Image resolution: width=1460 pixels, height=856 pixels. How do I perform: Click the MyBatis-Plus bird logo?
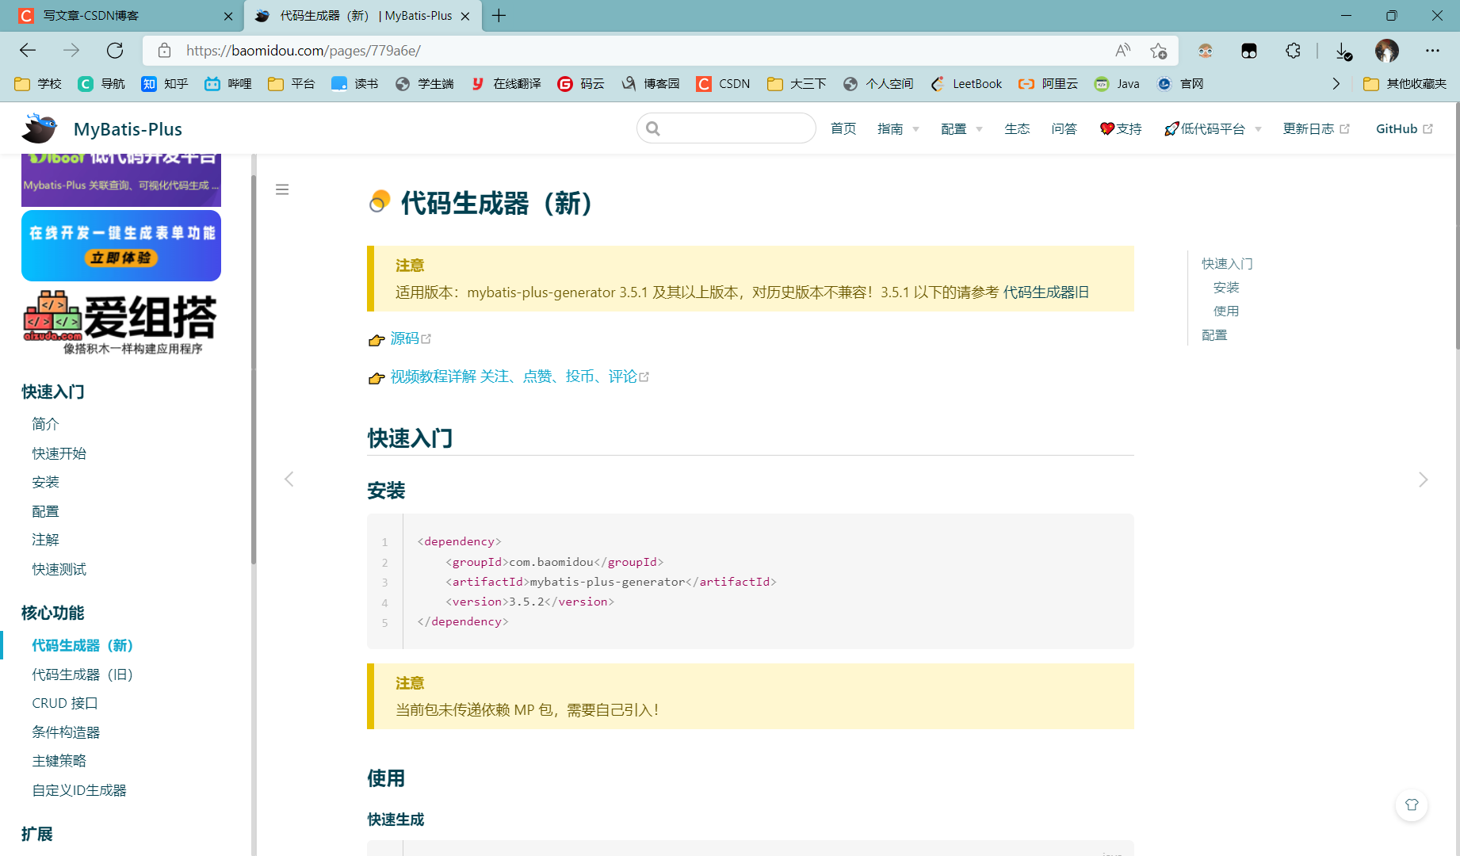click(x=39, y=128)
